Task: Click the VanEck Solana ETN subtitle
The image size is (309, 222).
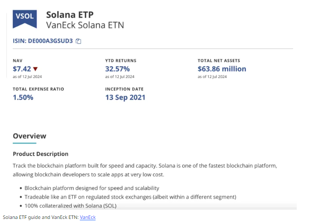Action: (85, 25)
